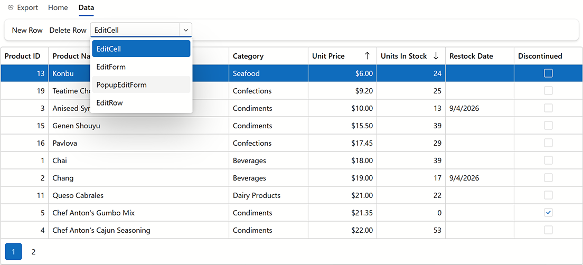Choose EditForm from the dropdown list
Screen dimensions: 583x265
[142, 67]
